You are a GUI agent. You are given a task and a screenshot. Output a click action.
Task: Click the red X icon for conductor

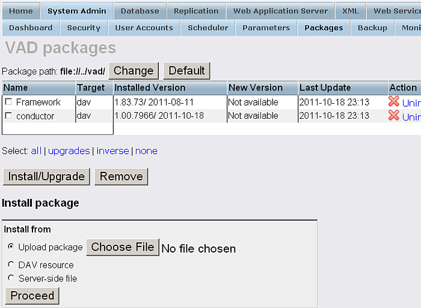[x=394, y=116]
